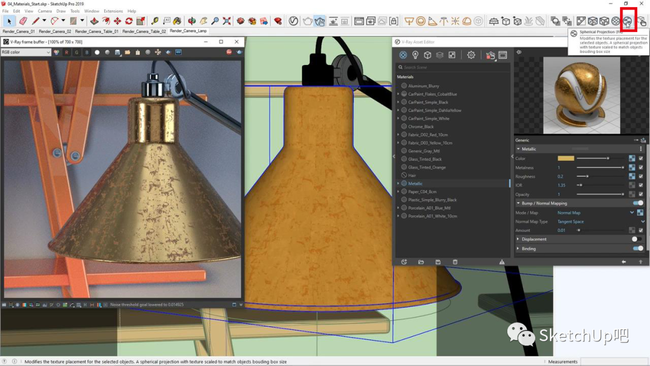Viewport: 650px width, 366px height.
Task: Click the Move tool icon
Action: [x=117, y=21]
